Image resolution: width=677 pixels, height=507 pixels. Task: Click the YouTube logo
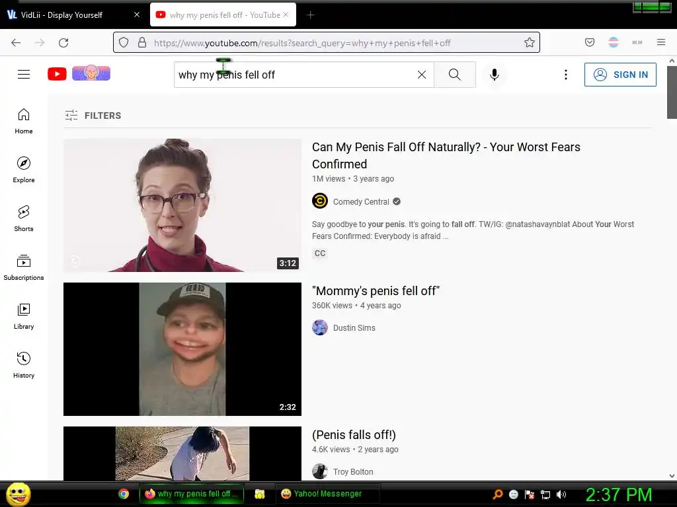click(x=57, y=74)
